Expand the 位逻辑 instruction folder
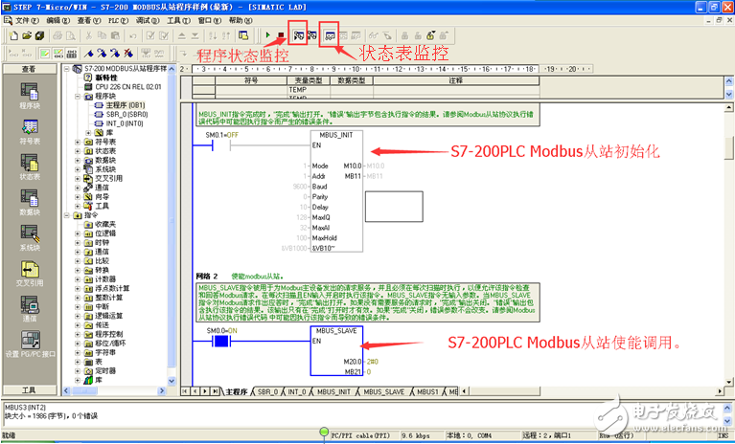The height and width of the screenshot is (444, 735). point(78,233)
